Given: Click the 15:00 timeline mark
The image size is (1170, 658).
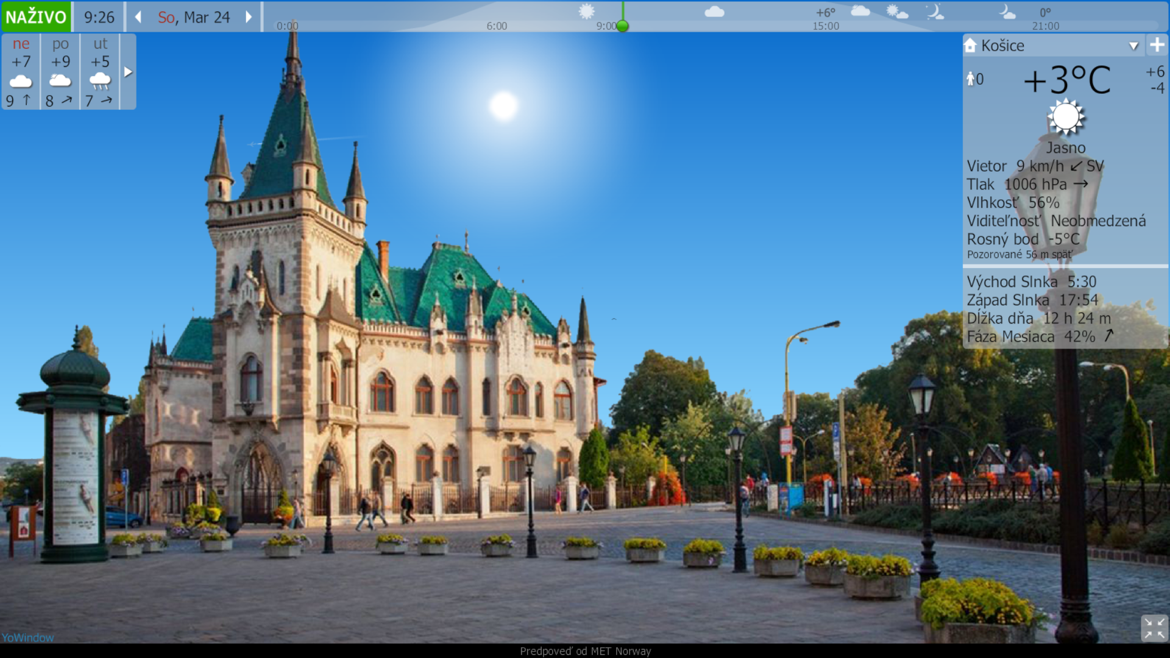Looking at the screenshot, I should pyautogui.click(x=825, y=26).
